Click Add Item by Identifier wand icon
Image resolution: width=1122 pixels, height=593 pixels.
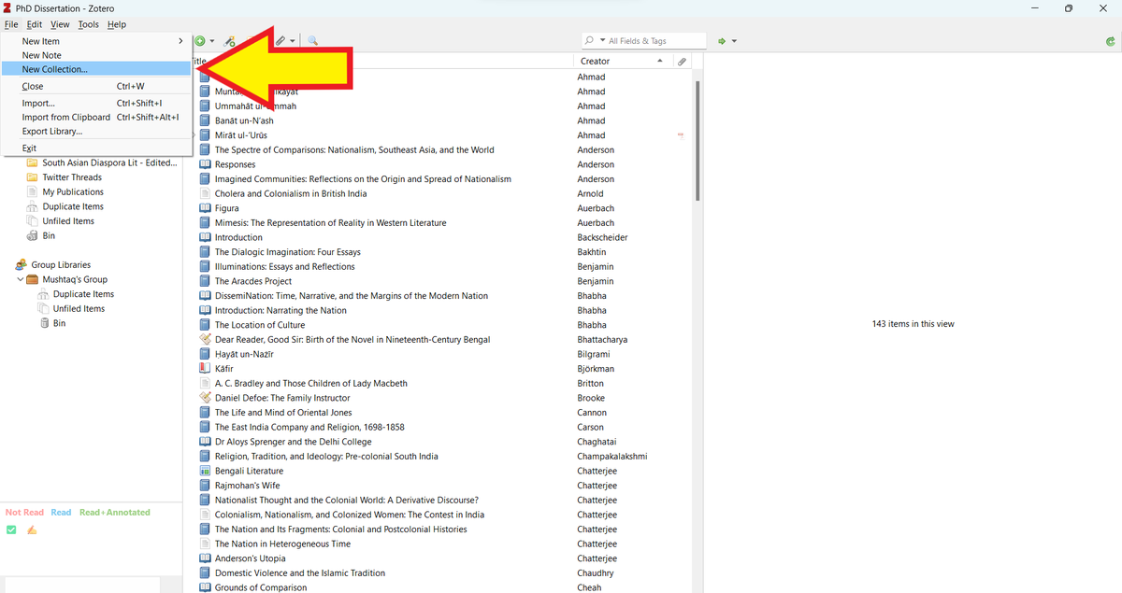pos(231,41)
